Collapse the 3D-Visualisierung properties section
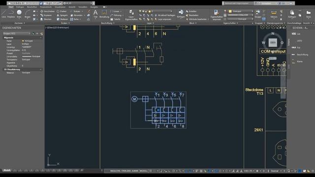 tap(41, 69)
